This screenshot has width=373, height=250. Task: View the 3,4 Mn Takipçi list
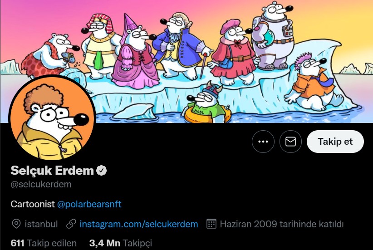pos(120,243)
